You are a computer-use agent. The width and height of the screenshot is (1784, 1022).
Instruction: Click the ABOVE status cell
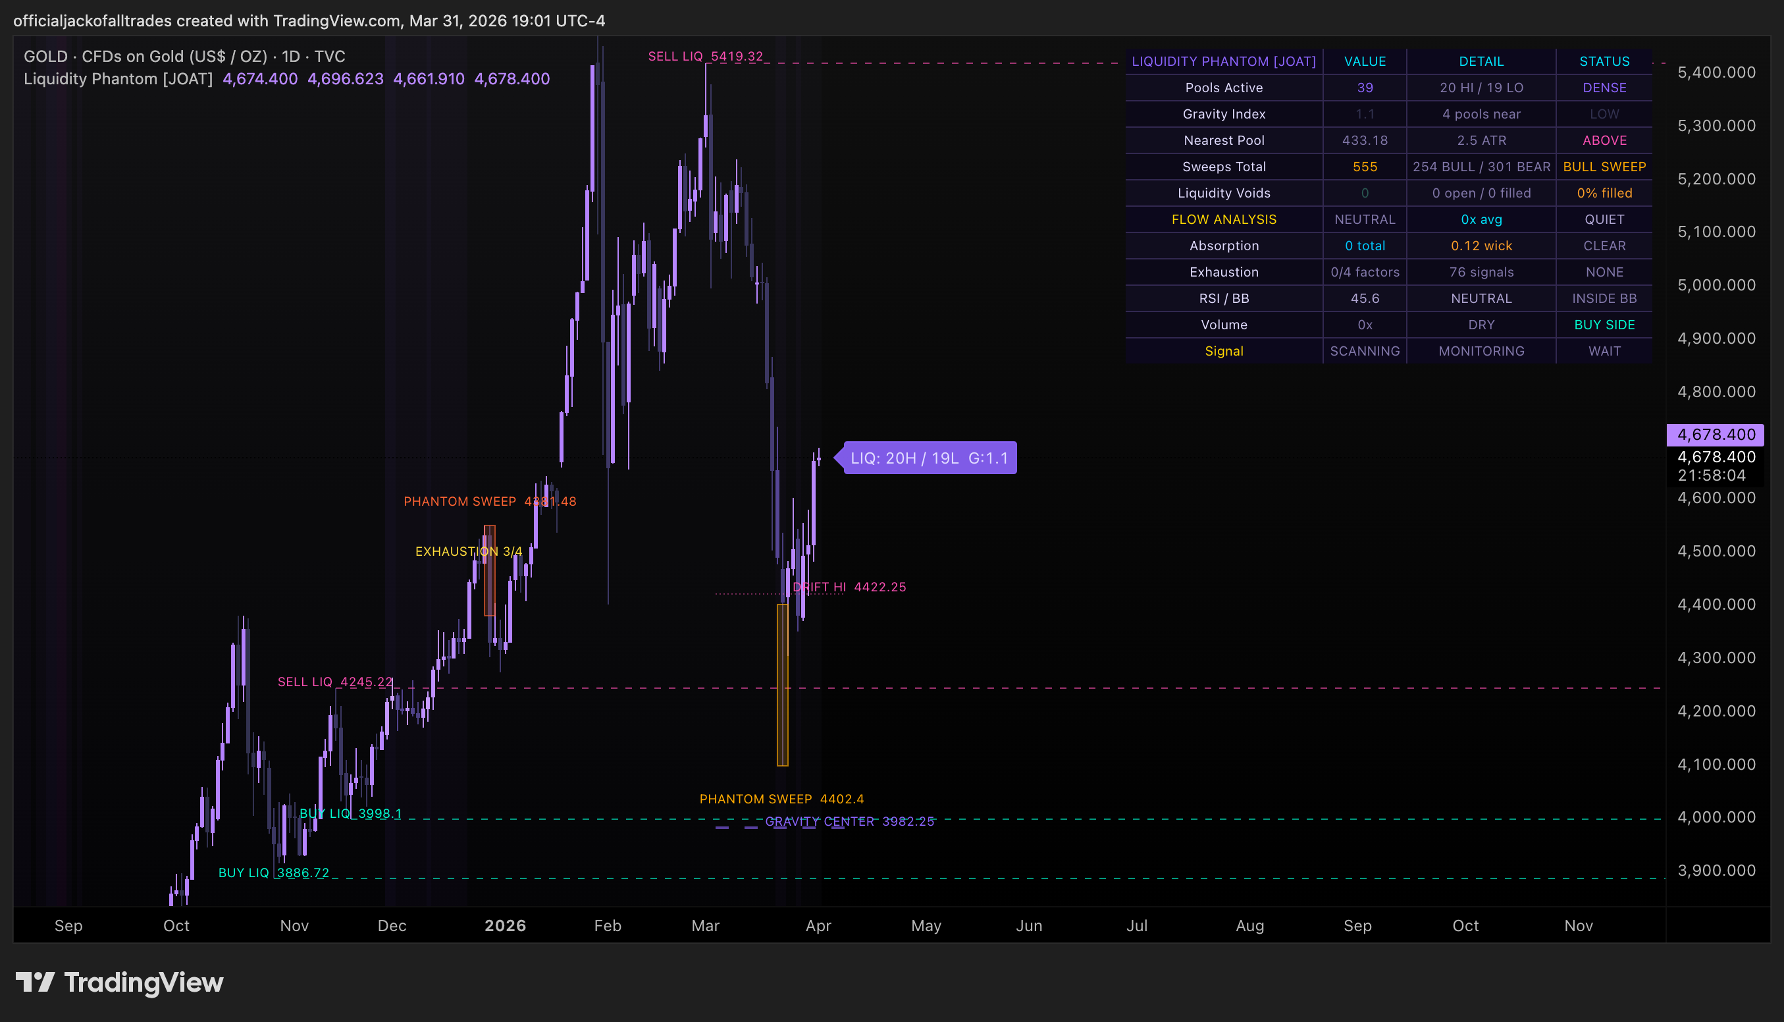click(x=1604, y=140)
